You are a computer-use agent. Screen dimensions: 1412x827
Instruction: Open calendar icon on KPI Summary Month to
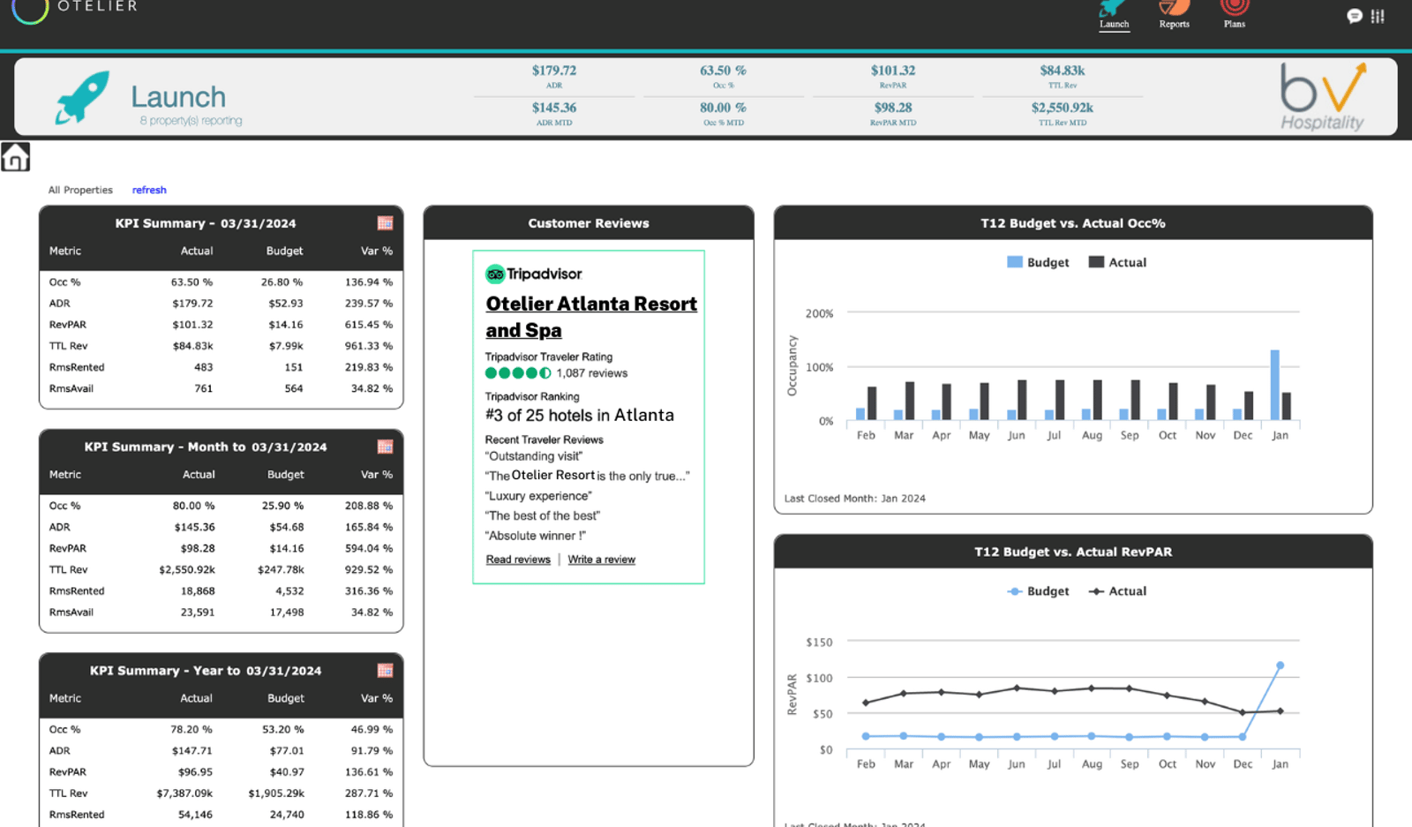385,447
